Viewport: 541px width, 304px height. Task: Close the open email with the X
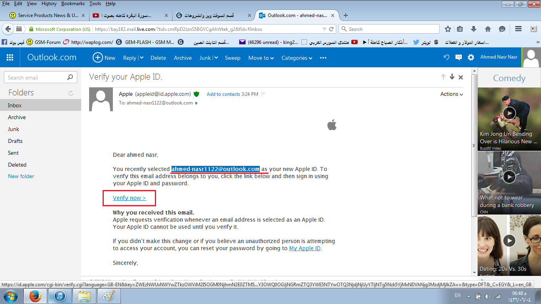point(461,78)
